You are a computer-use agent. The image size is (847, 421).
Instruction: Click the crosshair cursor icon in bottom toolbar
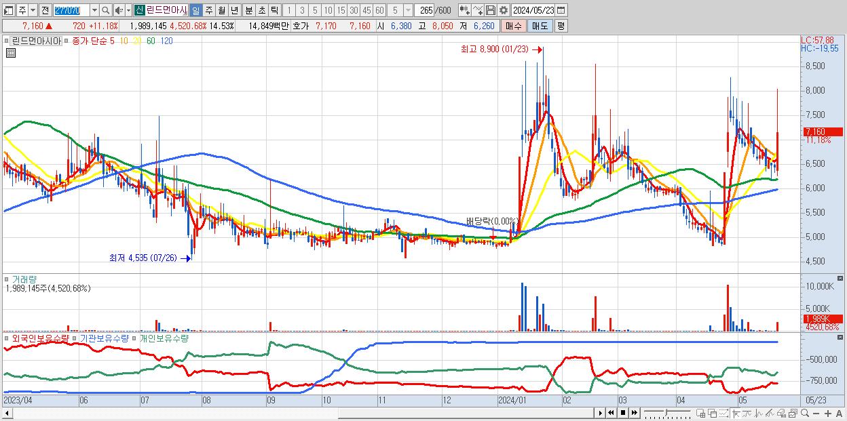click(x=736, y=413)
